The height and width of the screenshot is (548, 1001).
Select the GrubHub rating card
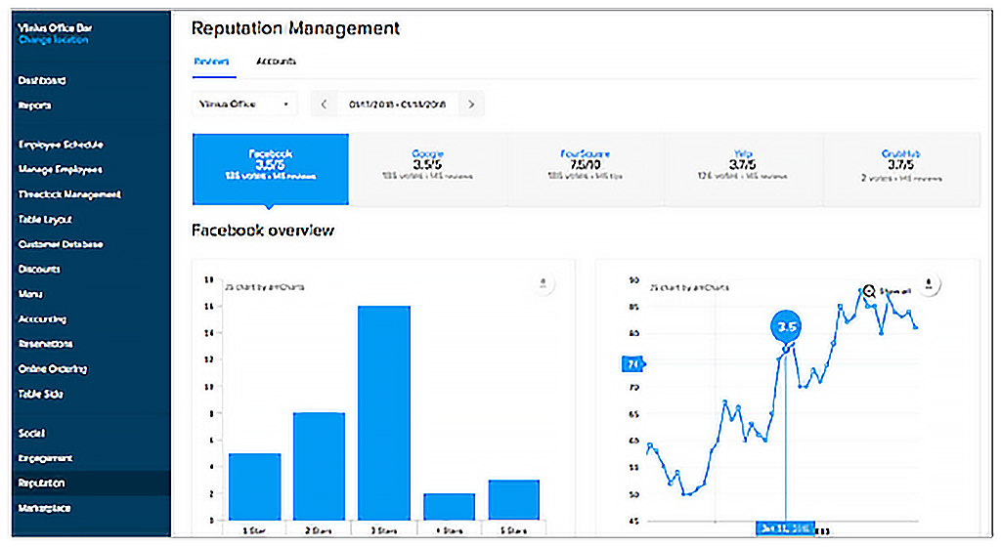(900, 169)
